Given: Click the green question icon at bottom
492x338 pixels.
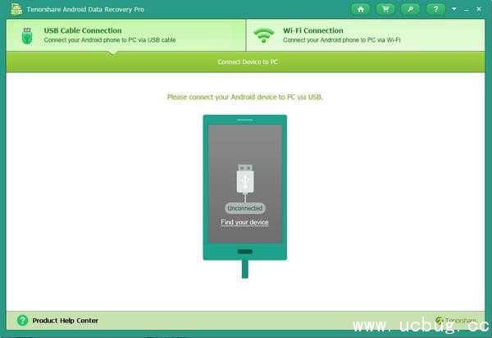Looking at the screenshot, I should 22,321.
